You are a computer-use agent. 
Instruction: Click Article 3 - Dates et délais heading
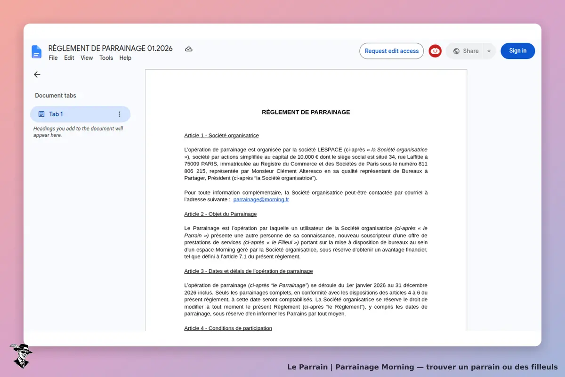click(x=249, y=271)
